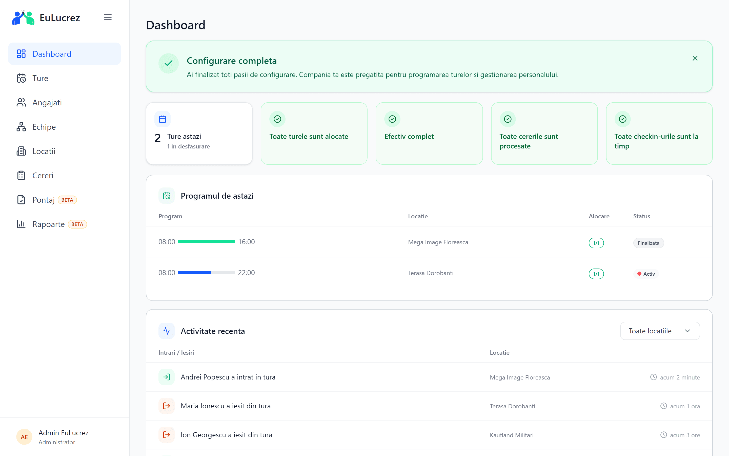This screenshot has height=456, width=729.
Task: Dismiss the Configurare completa banner
Action: coord(695,58)
